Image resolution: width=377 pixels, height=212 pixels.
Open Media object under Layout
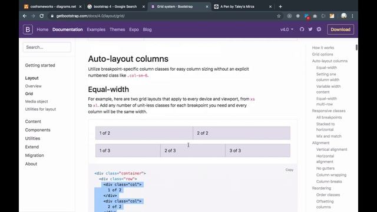37,101
